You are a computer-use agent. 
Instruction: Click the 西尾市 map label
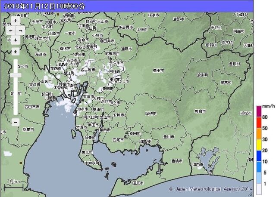(x=118, y=140)
